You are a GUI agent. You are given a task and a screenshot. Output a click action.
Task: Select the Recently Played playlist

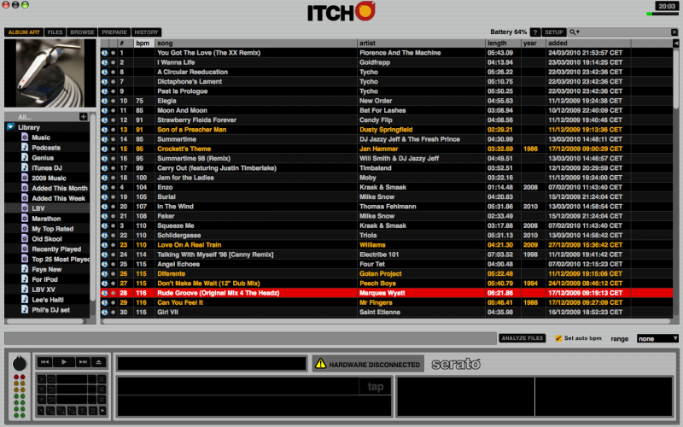click(56, 249)
